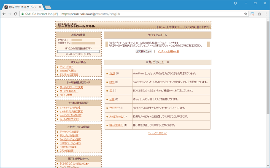Open the さくらのブログ link
The height and width of the screenshot is (168, 270).
[66, 163]
